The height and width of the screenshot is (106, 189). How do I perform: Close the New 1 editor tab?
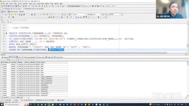[8, 22]
